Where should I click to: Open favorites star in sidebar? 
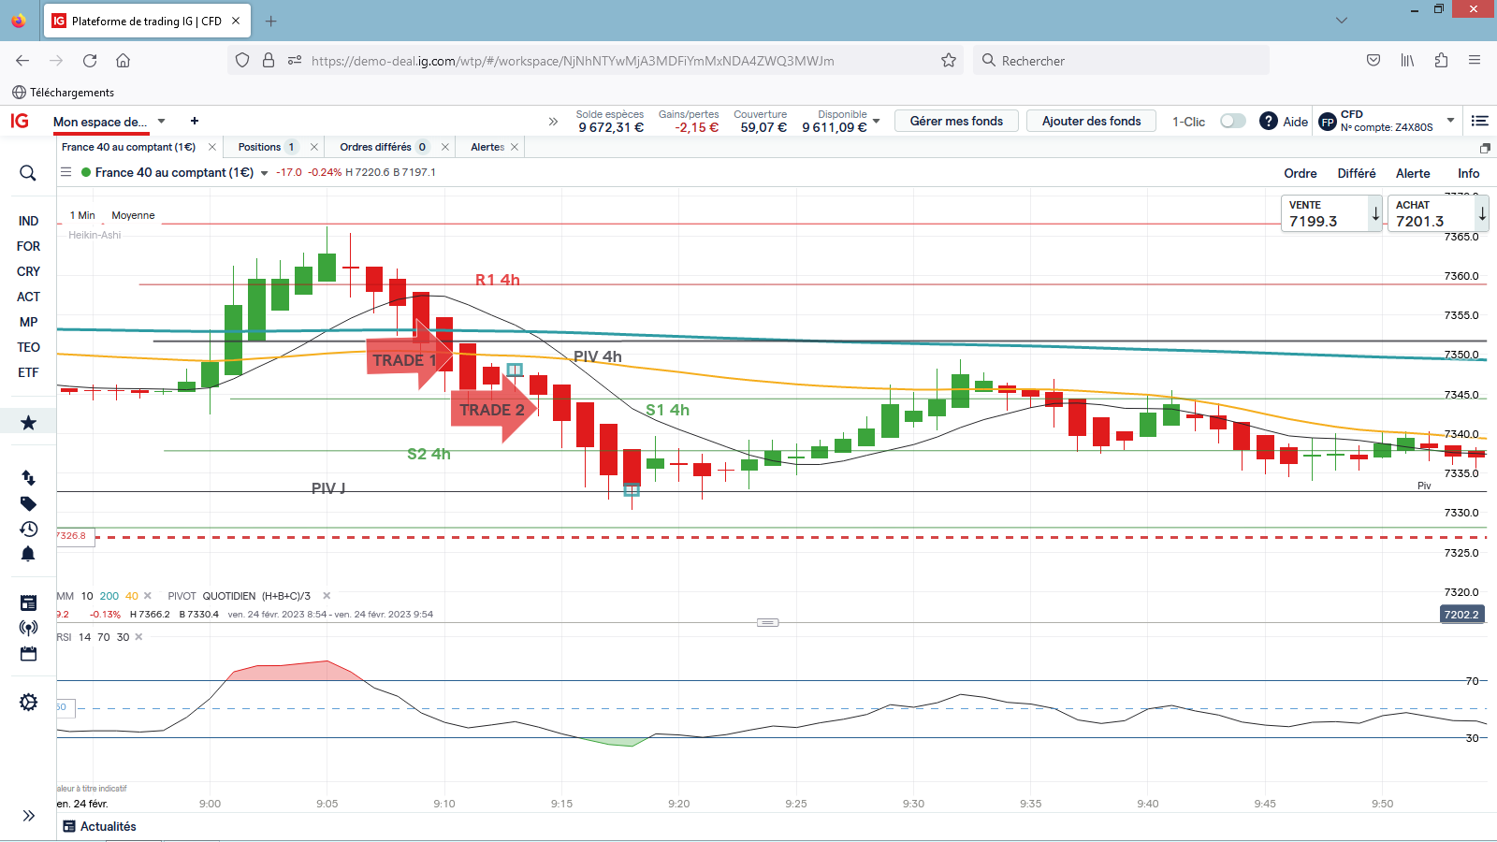click(28, 423)
